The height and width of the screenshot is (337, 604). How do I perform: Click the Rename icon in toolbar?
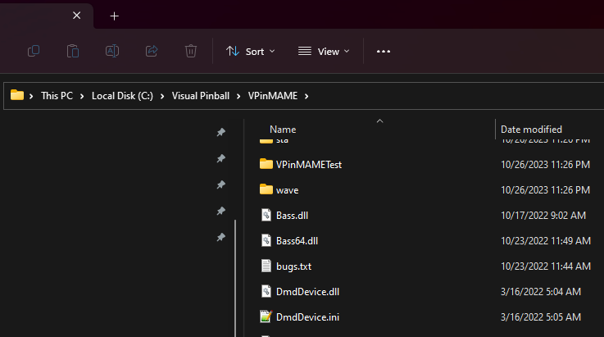click(x=112, y=51)
